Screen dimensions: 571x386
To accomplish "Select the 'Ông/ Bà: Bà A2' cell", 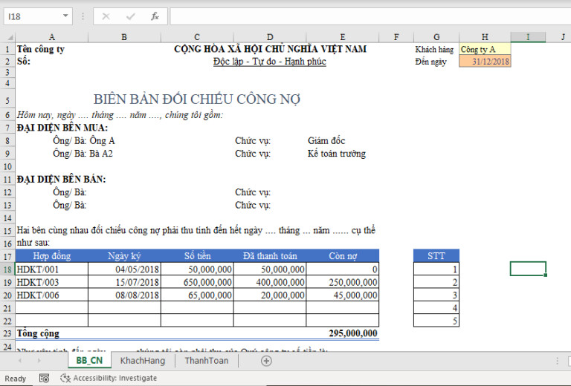I will tap(83, 154).
